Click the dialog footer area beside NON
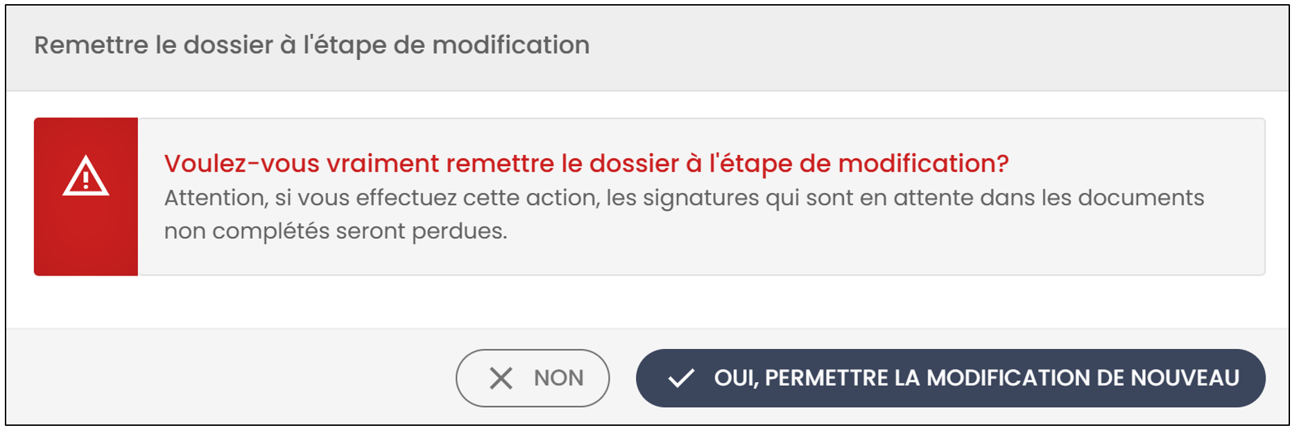Screen dimensions: 1299x430 [x=229, y=377]
